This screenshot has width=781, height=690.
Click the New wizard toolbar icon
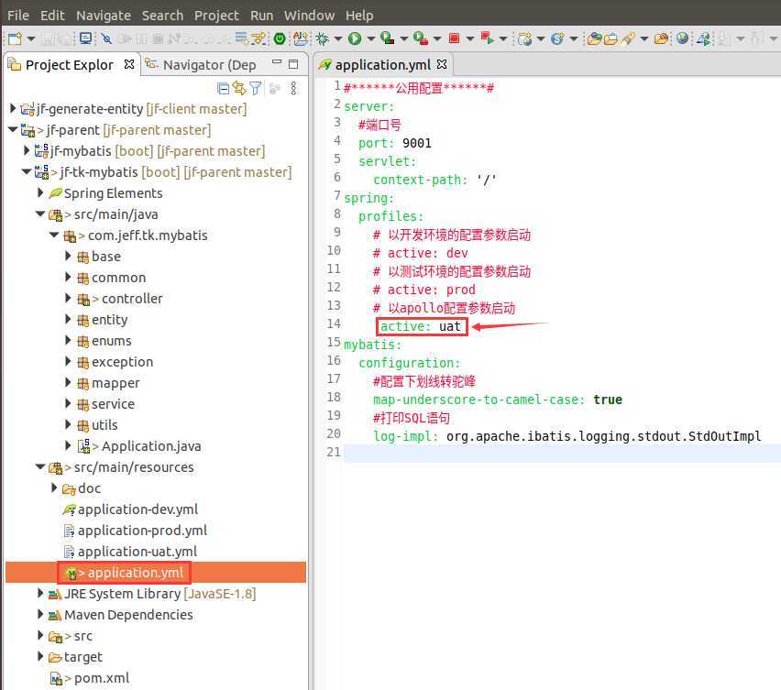pyautogui.click(x=15, y=38)
